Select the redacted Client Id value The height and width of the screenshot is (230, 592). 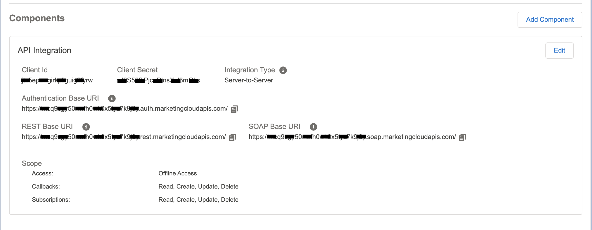click(57, 80)
